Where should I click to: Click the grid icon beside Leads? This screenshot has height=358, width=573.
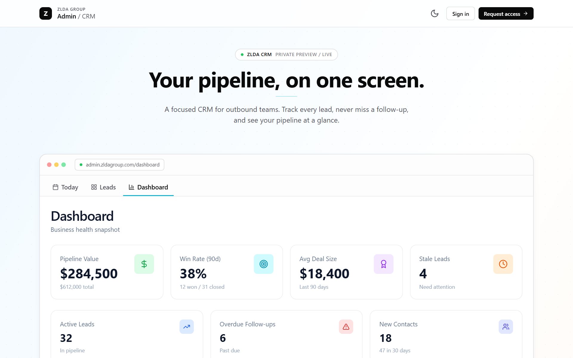(x=94, y=187)
